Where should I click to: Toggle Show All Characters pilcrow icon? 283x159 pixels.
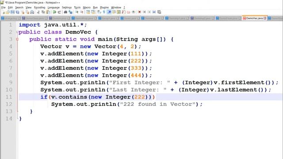104,12
